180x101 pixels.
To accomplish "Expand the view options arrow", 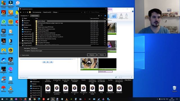I will pos(101,16).
